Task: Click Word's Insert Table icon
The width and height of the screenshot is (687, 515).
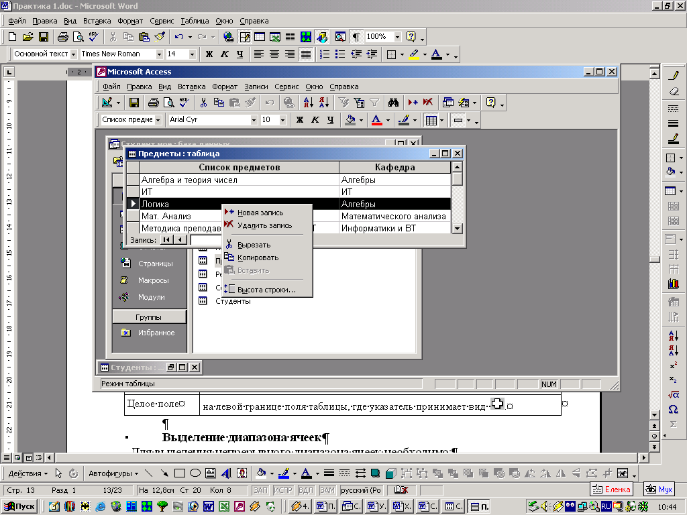Action: click(x=260, y=37)
